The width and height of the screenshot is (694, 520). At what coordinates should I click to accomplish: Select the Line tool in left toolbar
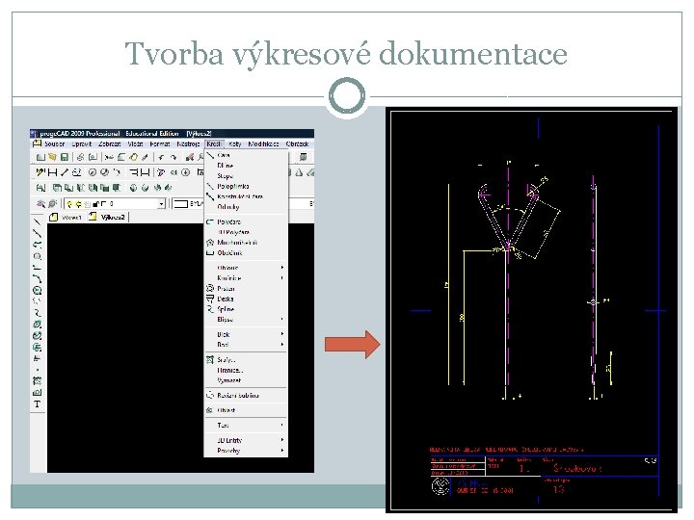pyautogui.click(x=38, y=221)
